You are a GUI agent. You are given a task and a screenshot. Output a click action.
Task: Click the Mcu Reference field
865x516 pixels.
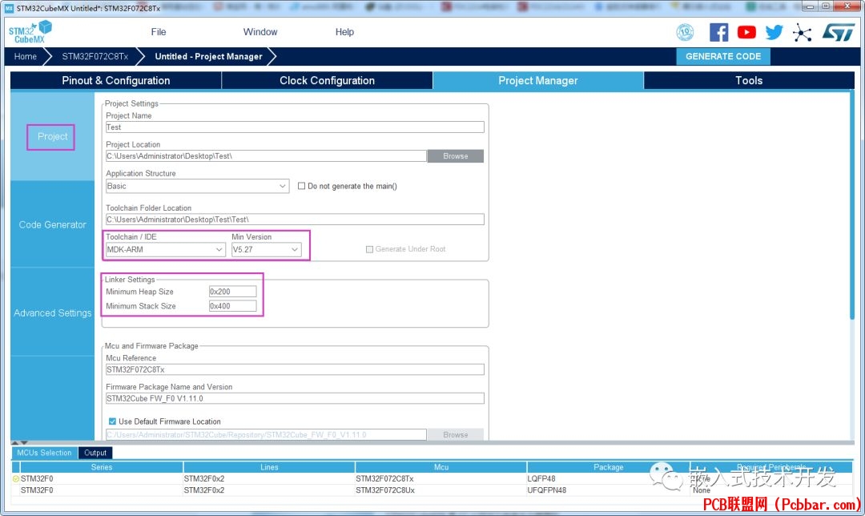(x=295, y=369)
